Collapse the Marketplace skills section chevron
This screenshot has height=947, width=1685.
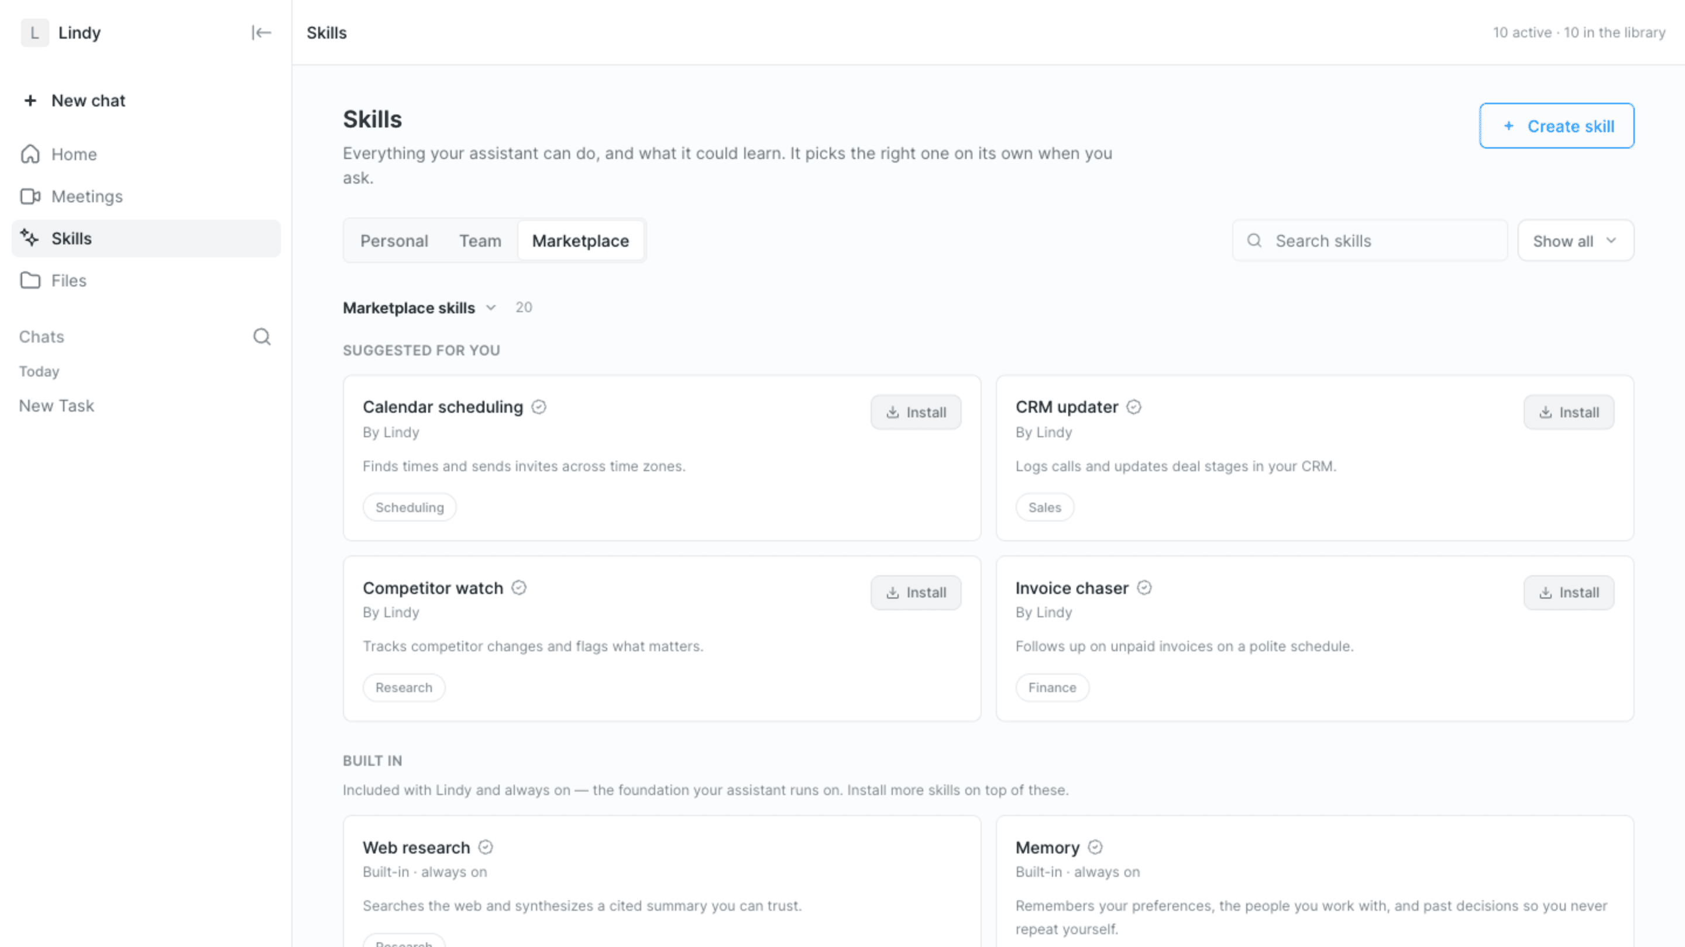tap(491, 308)
